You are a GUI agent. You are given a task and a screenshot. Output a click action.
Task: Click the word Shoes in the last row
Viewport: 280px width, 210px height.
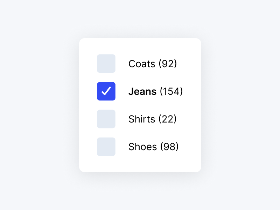(x=142, y=147)
